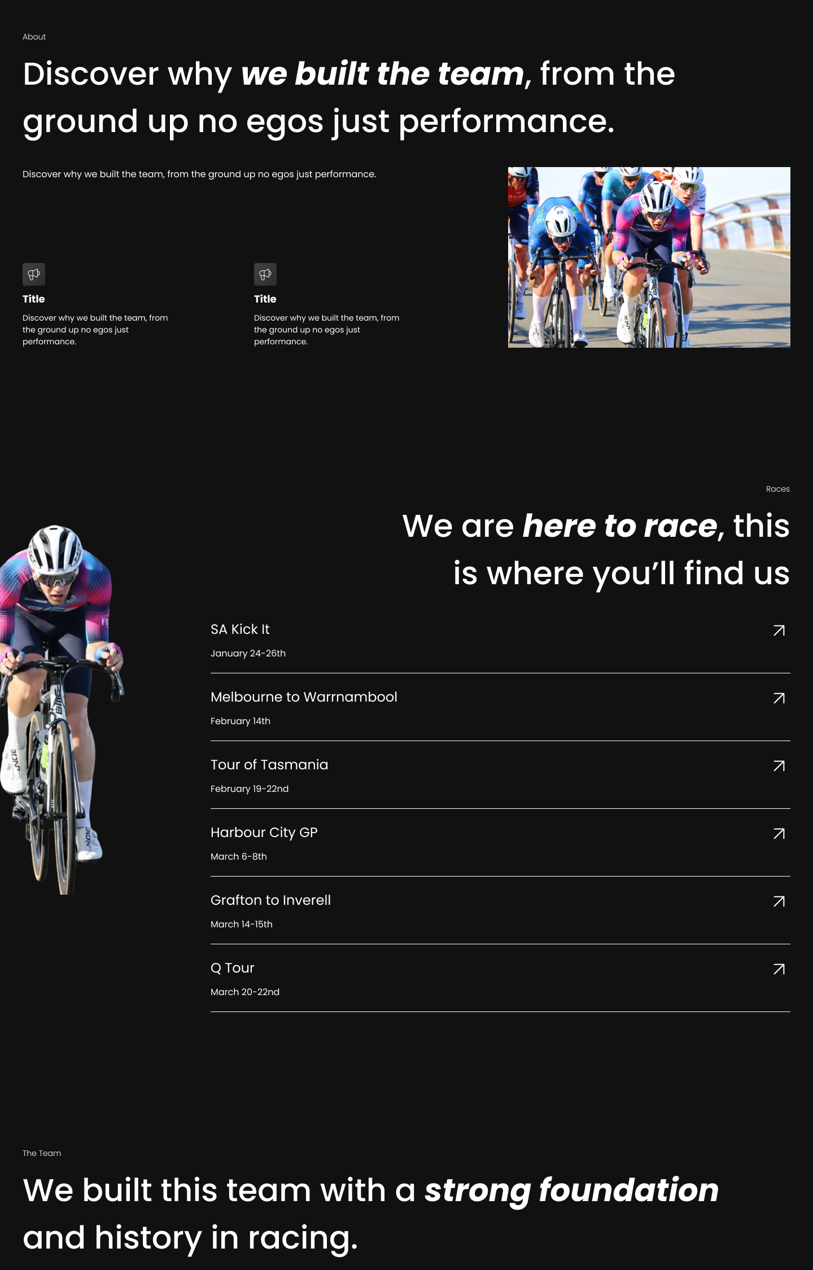This screenshot has width=813, height=1270.
Task: Click the lone cyclist cutout image
Action: click(x=61, y=710)
